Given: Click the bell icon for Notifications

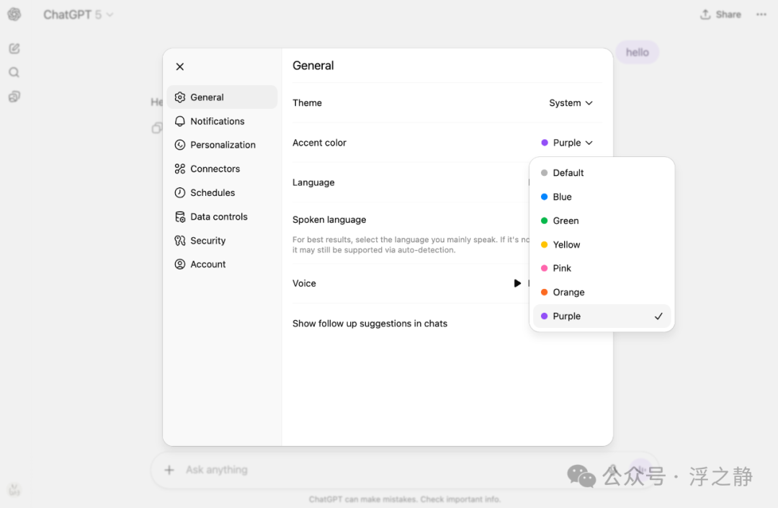Looking at the screenshot, I should click(x=180, y=121).
